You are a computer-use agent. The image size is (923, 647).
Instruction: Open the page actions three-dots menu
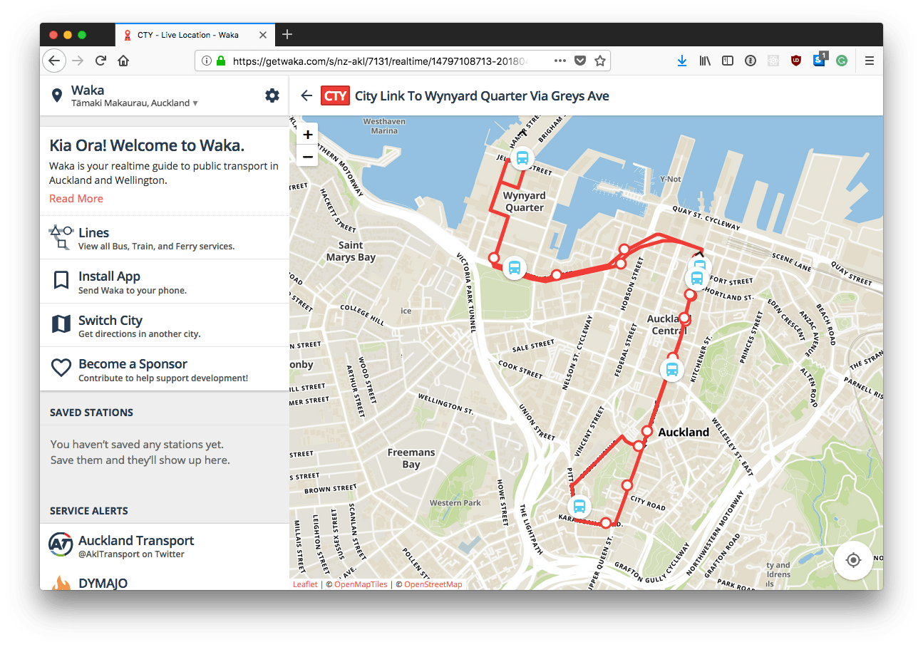coord(560,61)
